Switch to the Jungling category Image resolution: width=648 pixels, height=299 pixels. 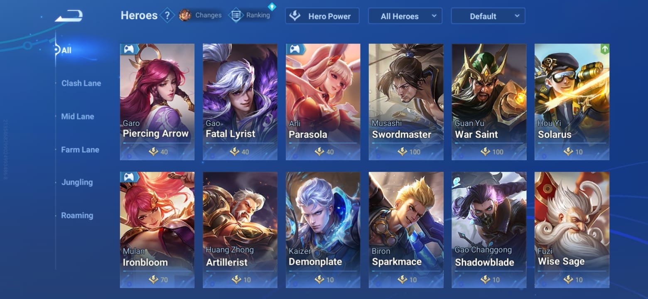pyautogui.click(x=77, y=182)
